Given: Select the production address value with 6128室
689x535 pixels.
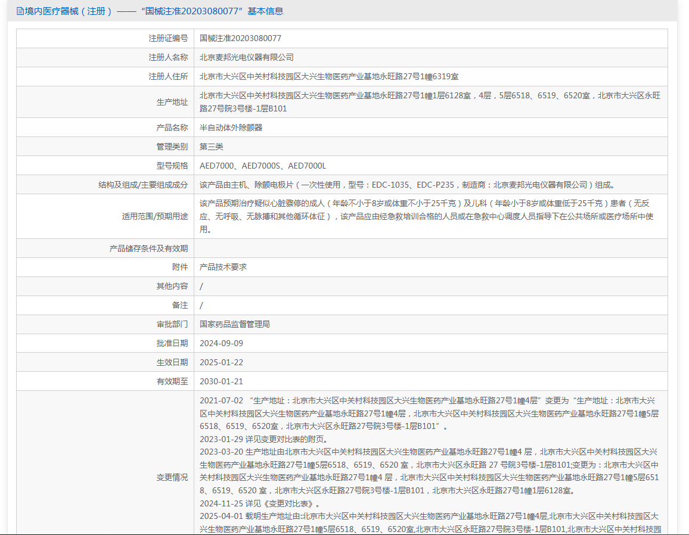Looking at the screenshot, I should pos(430,102).
